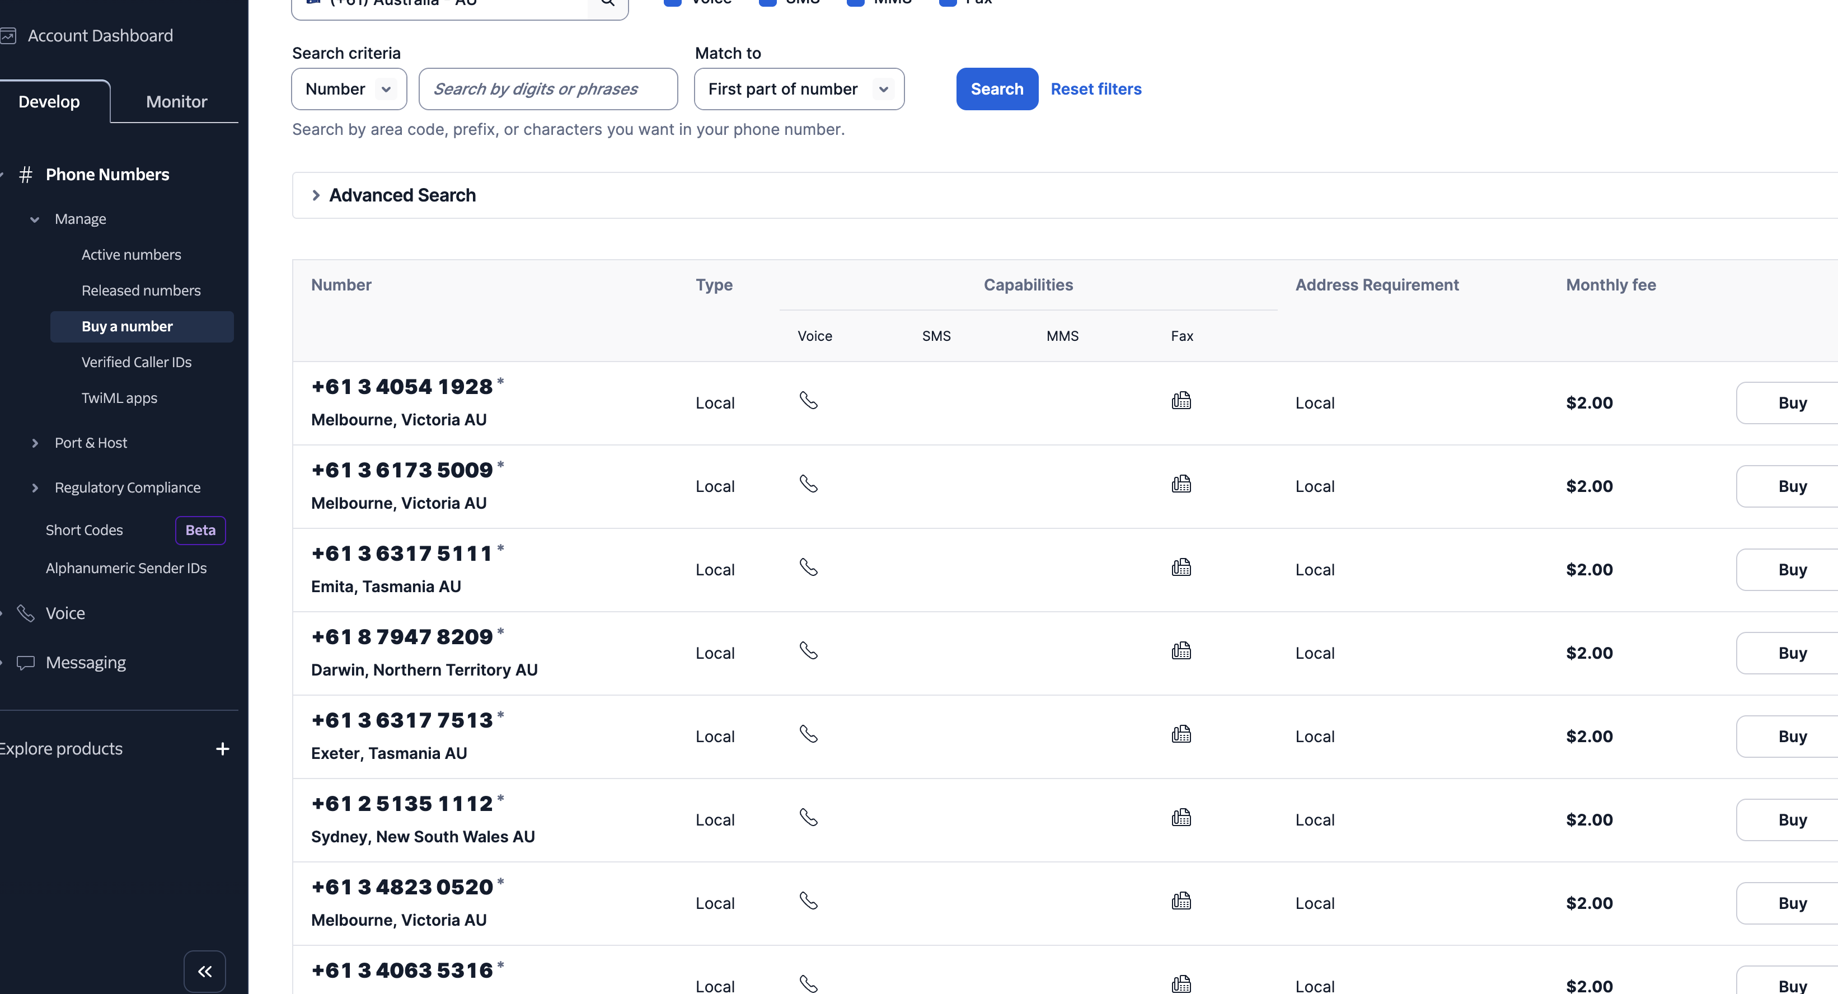Click voice capability icon for +61 3 4054 1928
This screenshot has width=1838, height=994.
click(x=808, y=400)
